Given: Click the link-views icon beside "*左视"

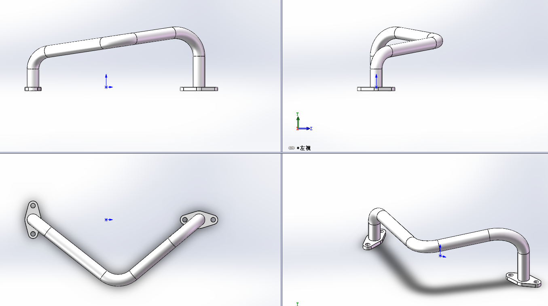Looking at the screenshot, I should coord(292,148).
